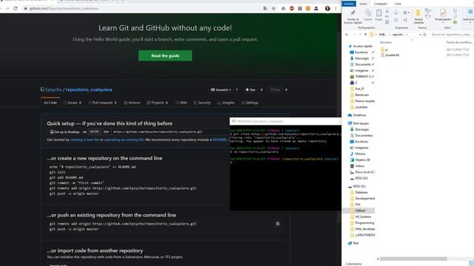The height and width of the screenshot is (266, 474).
Task: Expand the Explorer address path dropdown
Action: (x=420, y=35)
